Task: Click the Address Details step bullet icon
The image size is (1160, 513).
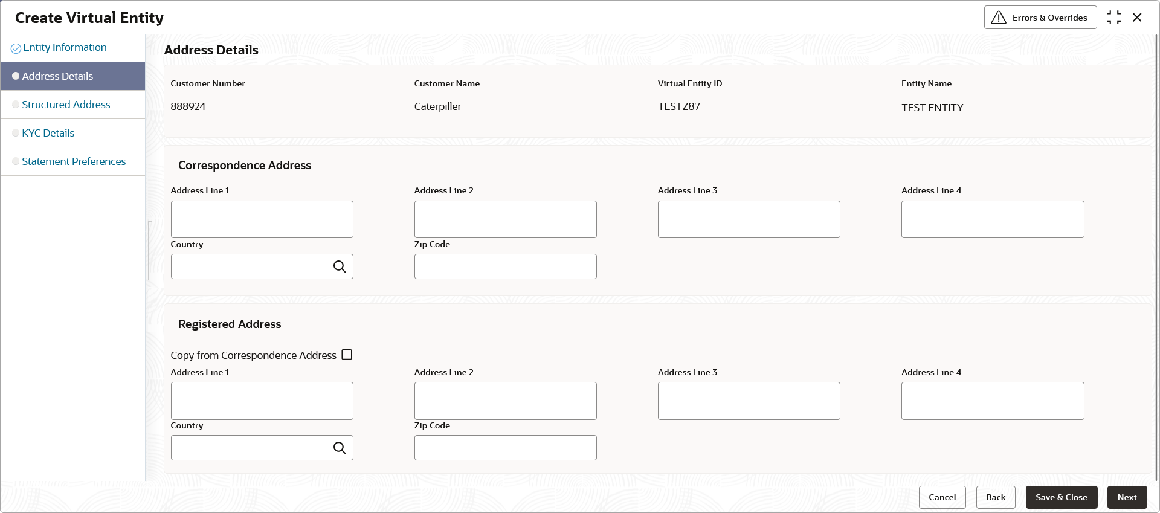Action: [16, 76]
